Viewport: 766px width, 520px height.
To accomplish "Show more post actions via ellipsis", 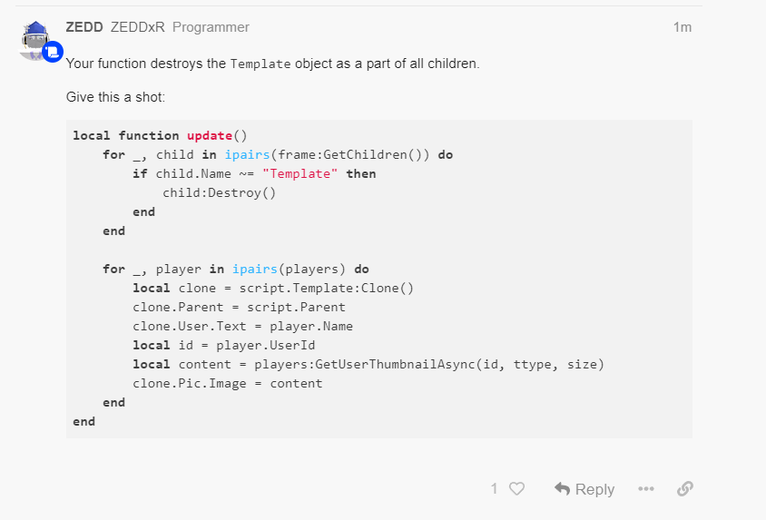I will click(x=645, y=489).
